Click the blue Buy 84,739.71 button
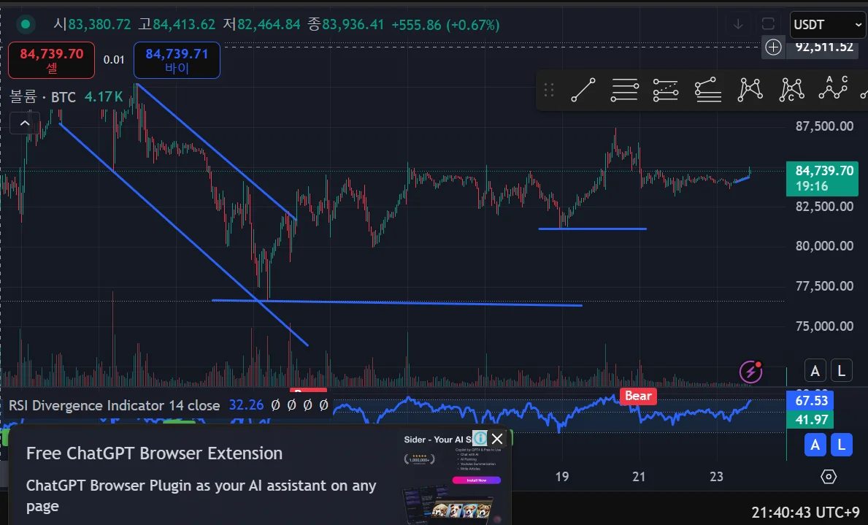 click(x=177, y=61)
